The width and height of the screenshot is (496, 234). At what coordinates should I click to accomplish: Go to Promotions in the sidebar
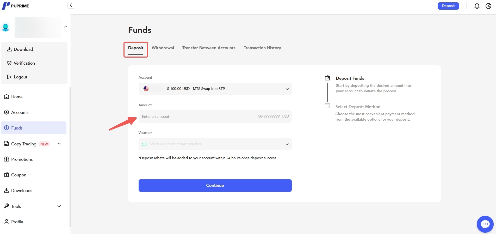click(22, 159)
